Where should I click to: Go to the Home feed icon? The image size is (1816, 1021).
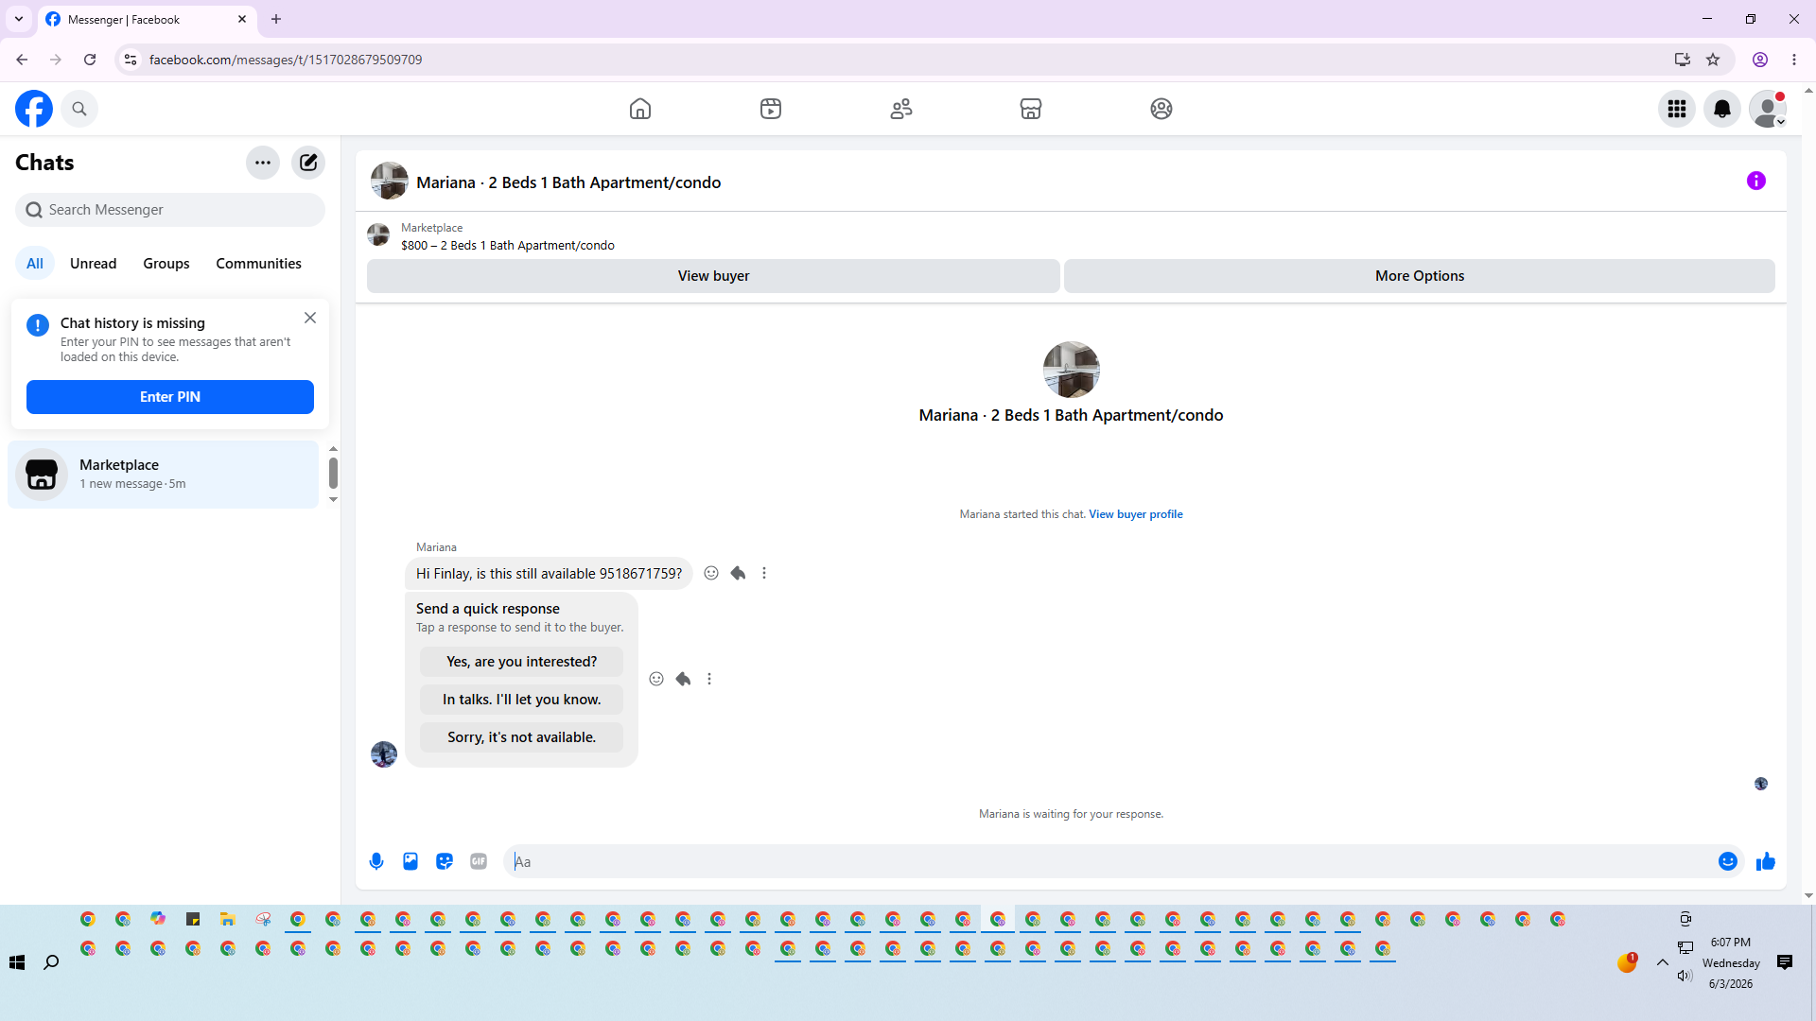pos(640,109)
